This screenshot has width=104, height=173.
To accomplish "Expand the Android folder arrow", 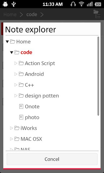I will 16,74.
